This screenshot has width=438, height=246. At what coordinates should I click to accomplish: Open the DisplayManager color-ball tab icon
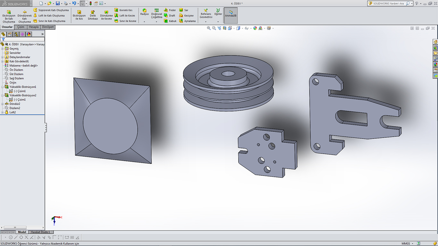point(29,34)
